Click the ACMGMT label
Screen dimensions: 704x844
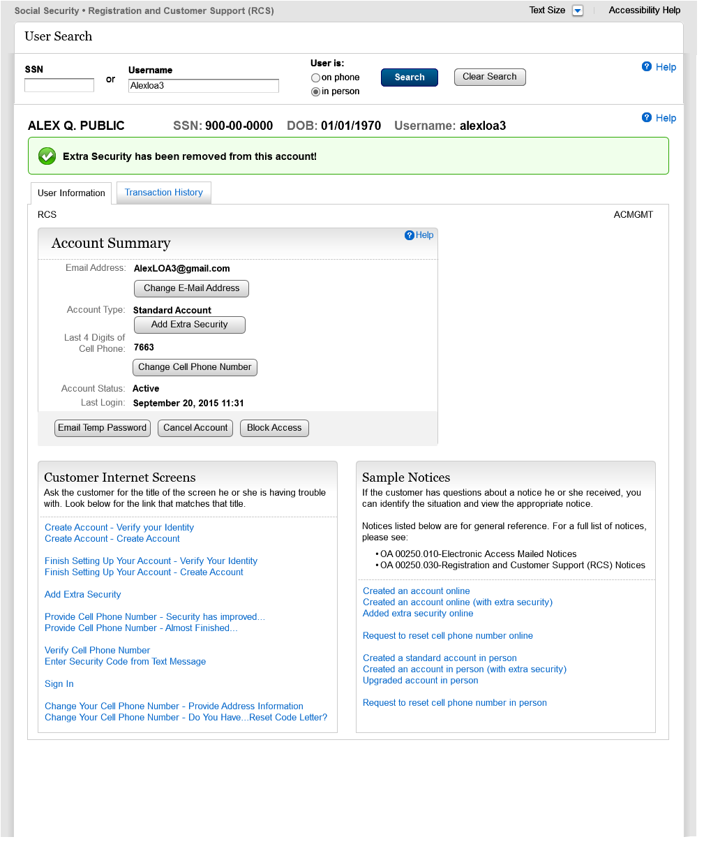pos(634,215)
